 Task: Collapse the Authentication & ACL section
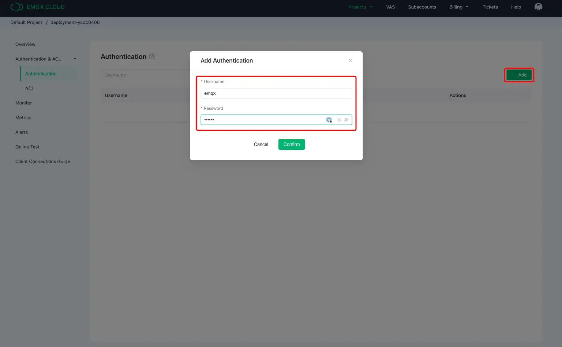(x=75, y=59)
